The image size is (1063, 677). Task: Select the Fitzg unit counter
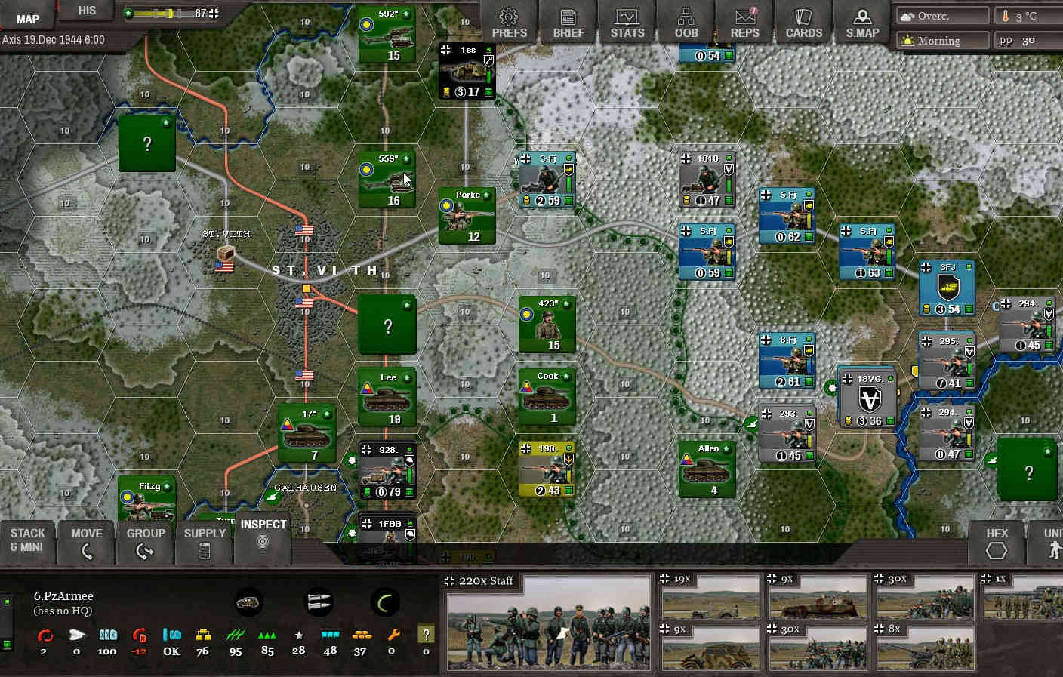coord(146,498)
